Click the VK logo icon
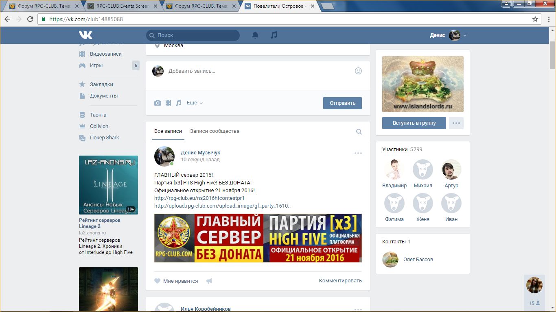Screen dimensions: 556x312 click(x=85, y=35)
